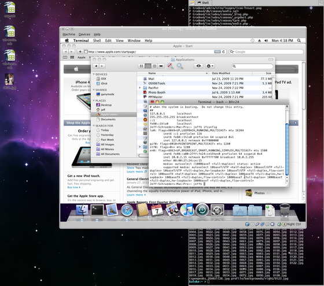Switch Finder to icon view

click(141, 66)
